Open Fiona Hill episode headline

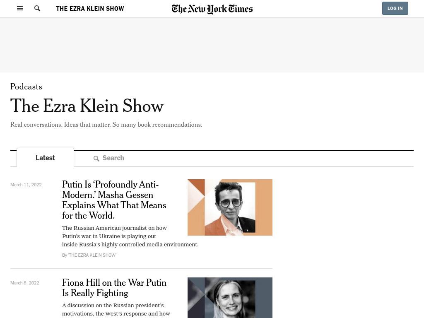114,288
